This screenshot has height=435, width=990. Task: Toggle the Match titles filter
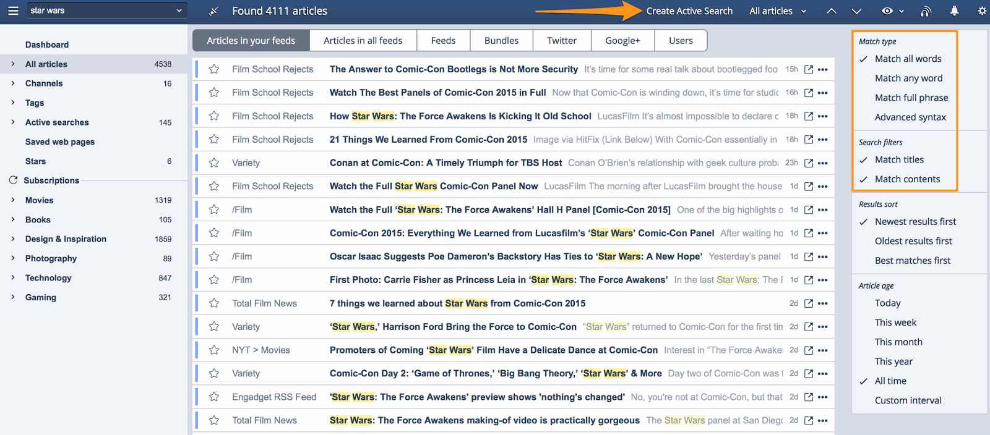(x=899, y=159)
